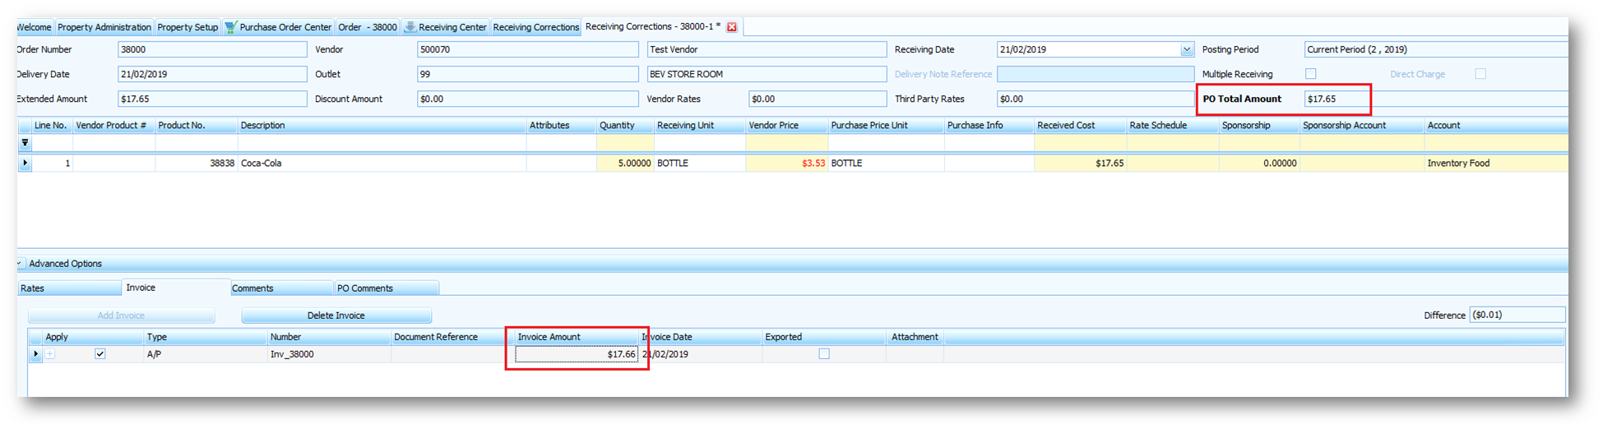Click the shopping cart icon on Purchase Order Center tab
Viewport: 1603px width, 424px height.
click(230, 27)
